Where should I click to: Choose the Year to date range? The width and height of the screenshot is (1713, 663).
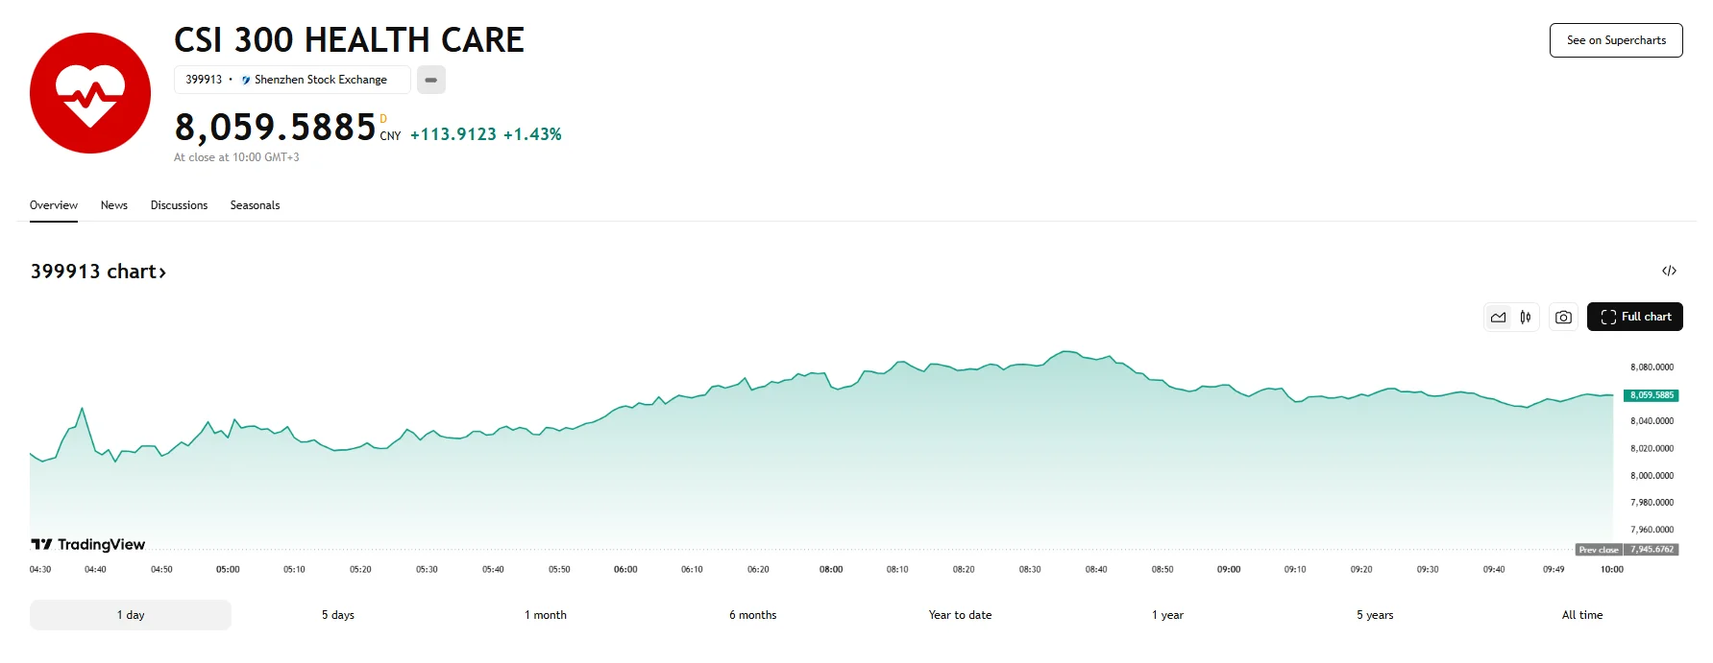[960, 615]
